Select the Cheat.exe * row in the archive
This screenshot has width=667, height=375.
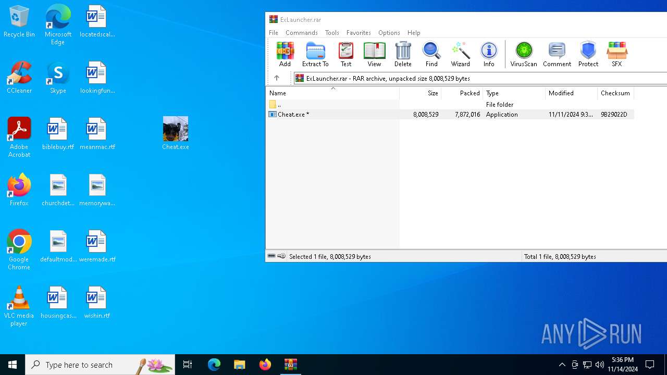450,115
